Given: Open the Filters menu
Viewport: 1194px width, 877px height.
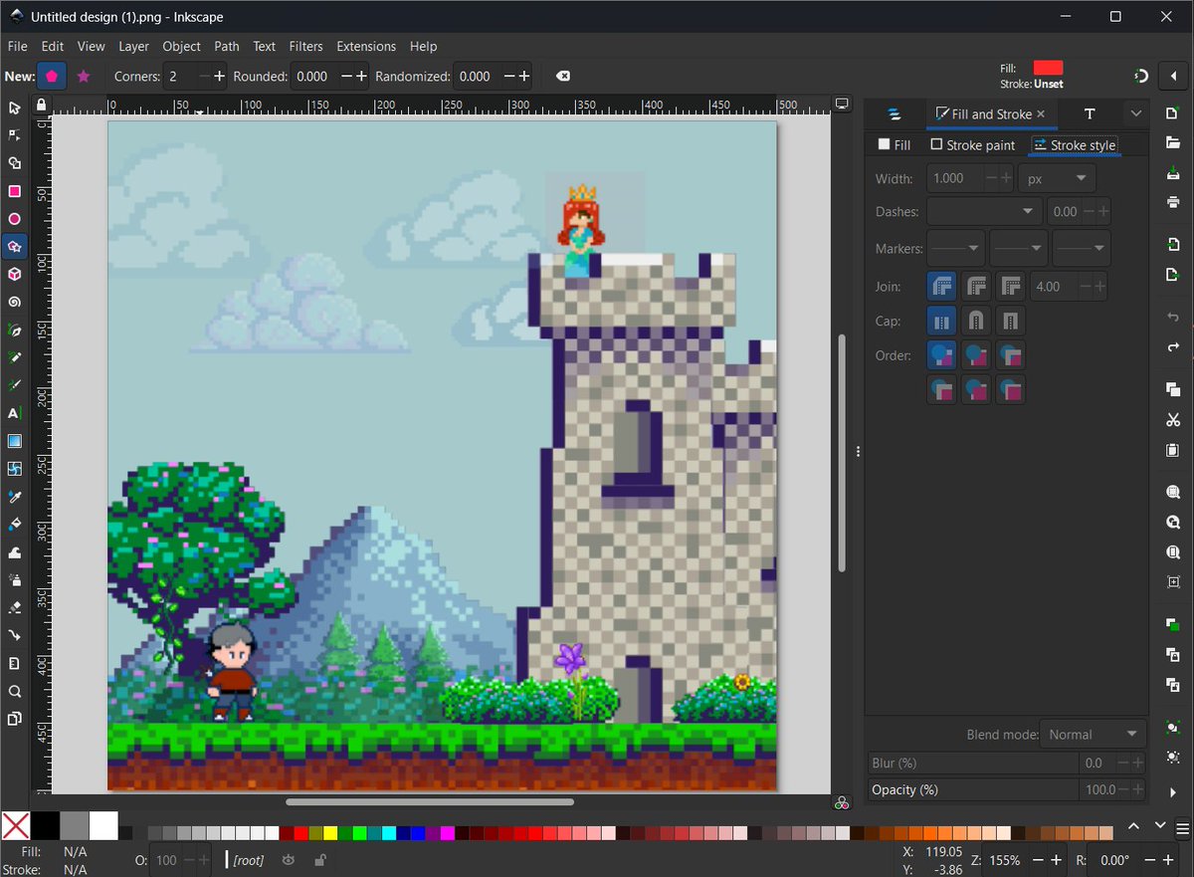Looking at the screenshot, I should click(305, 46).
